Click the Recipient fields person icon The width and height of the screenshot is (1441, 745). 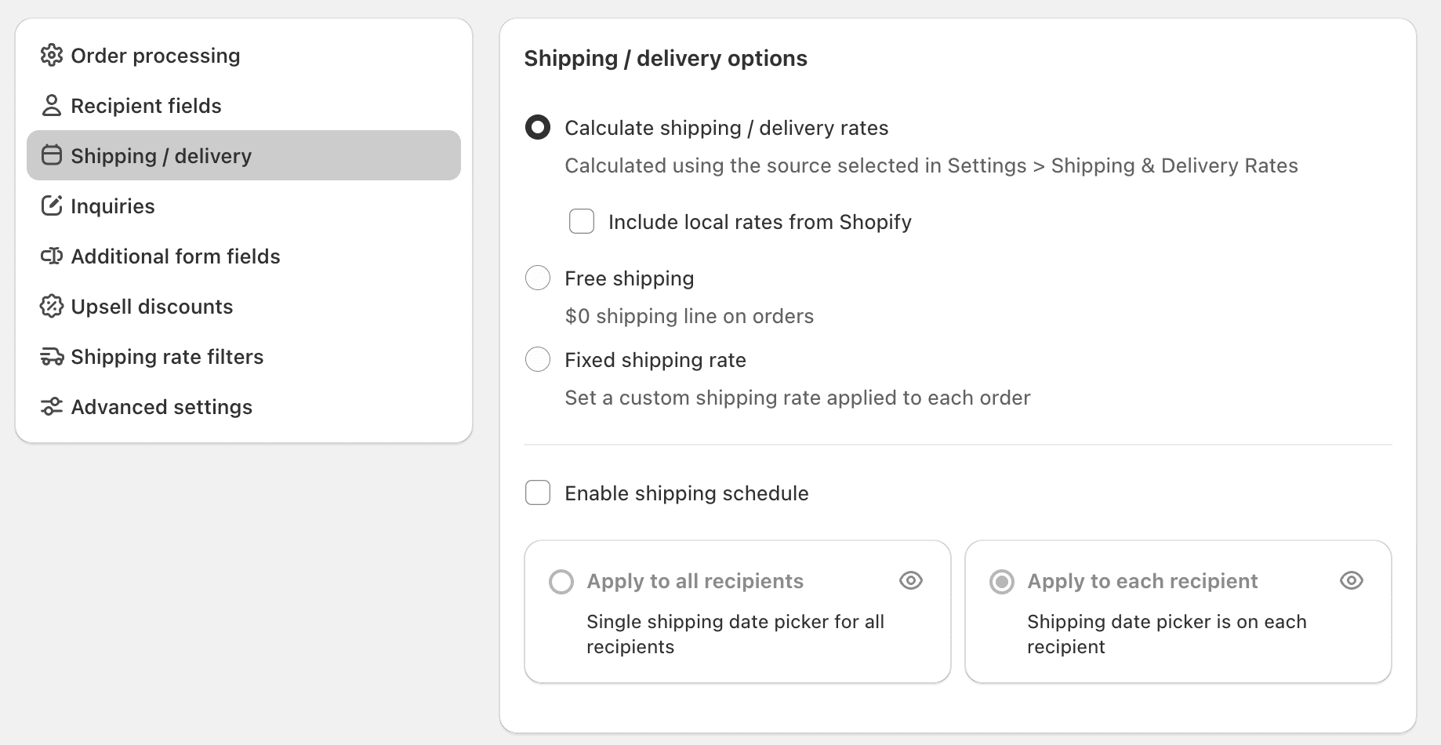click(x=52, y=106)
